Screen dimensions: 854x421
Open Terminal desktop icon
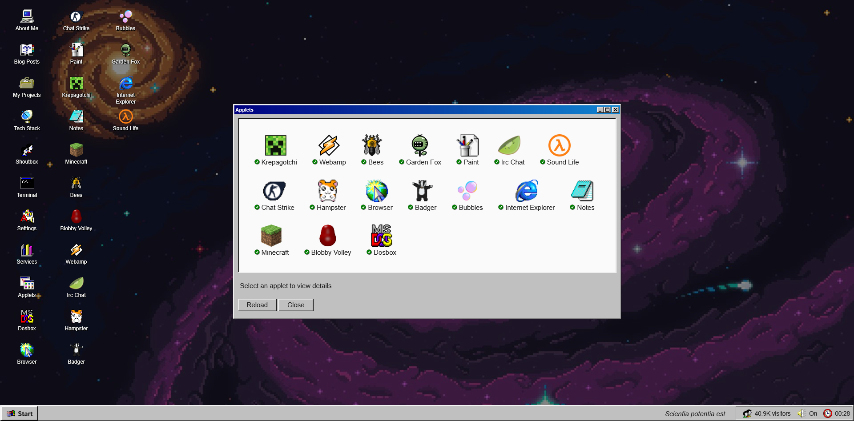pyautogui.click(x=27, y=187)
